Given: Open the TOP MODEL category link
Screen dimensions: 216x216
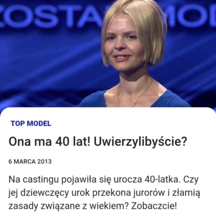Looking at the screenshot, I should (31, 123).
